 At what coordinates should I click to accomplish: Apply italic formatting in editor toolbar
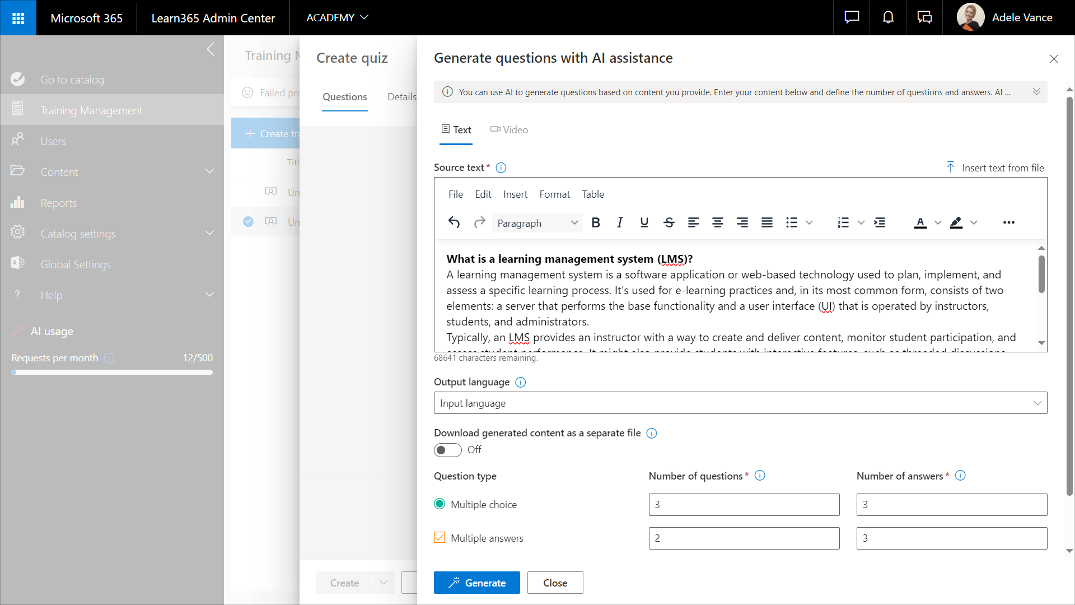[x=620, y=223]
